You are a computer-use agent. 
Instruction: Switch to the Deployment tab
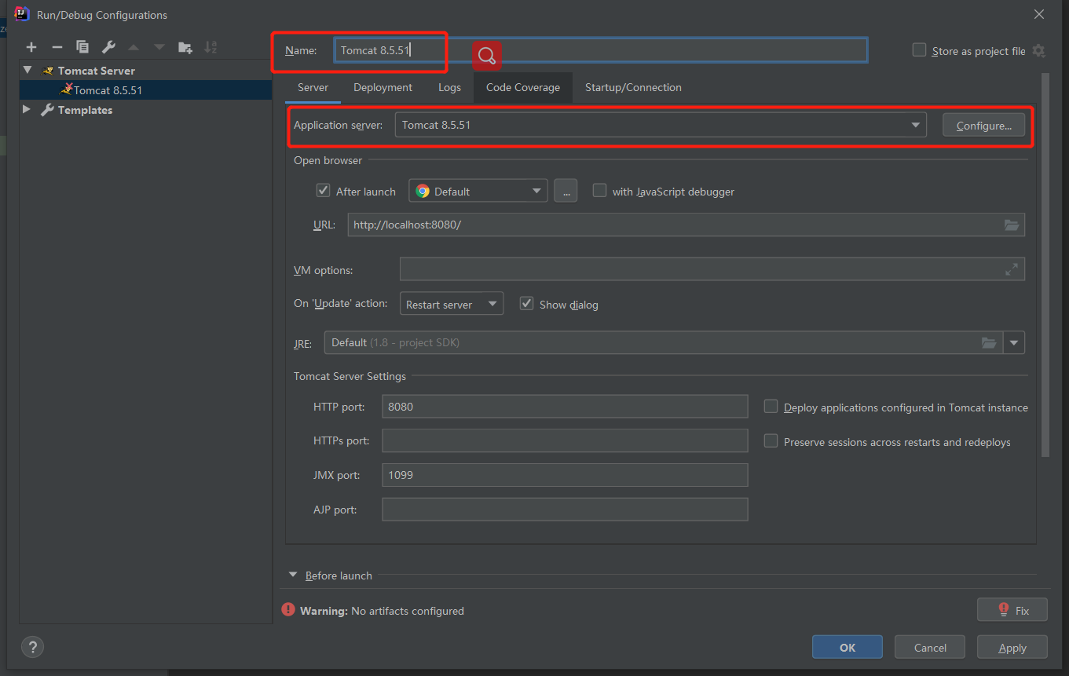pyautogui.click(x=383, y=87)
